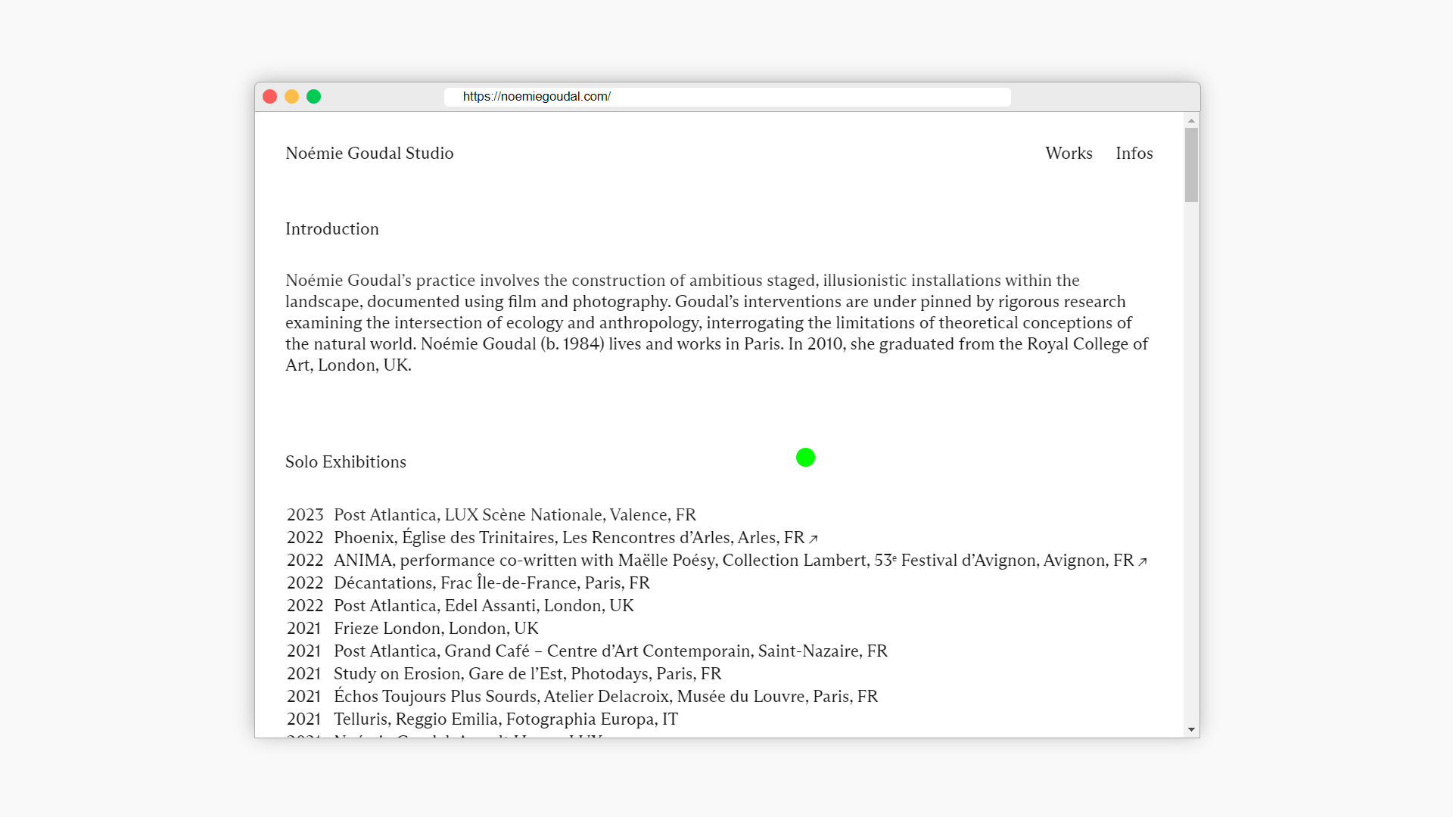Click Frieze London 2021 entry
Viewport: 1453px width, 817px height.
tap(436, 628)
